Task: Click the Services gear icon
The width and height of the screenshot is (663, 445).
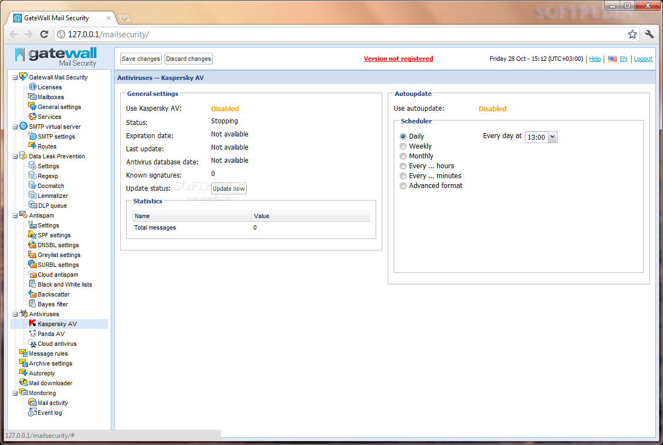Action: tap(32, 117)
